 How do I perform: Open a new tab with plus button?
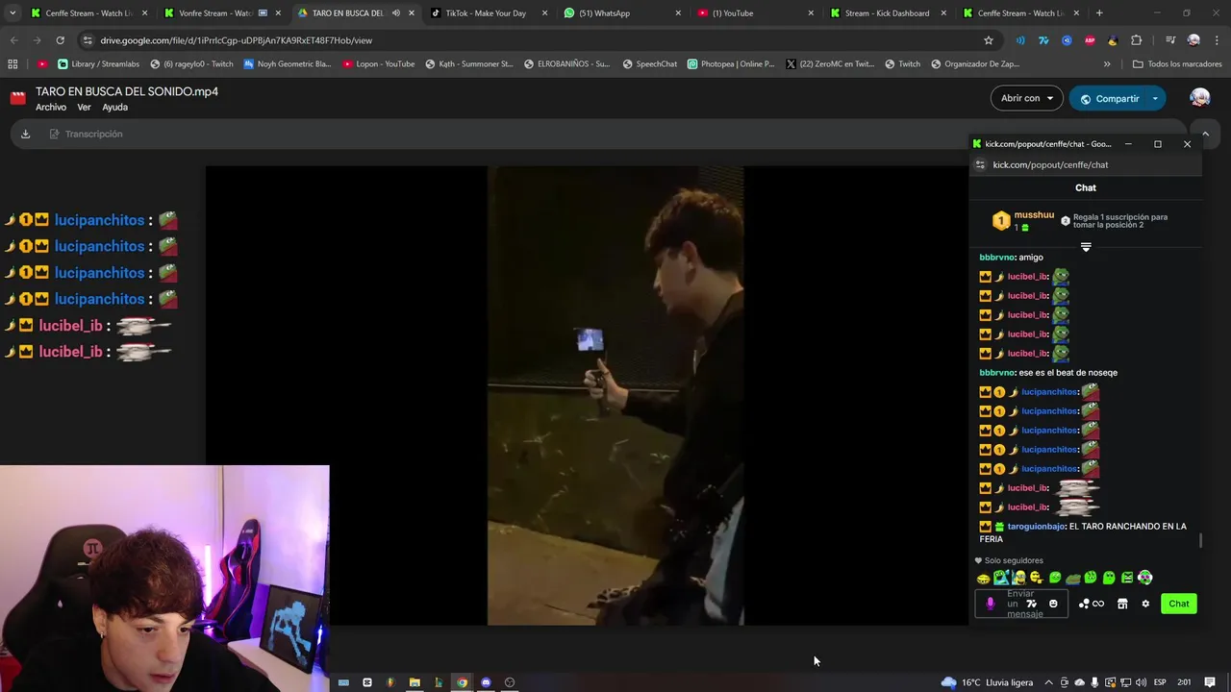(1099, 13)
